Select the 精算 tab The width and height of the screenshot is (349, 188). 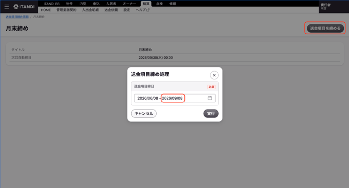(x=146, y=4)
